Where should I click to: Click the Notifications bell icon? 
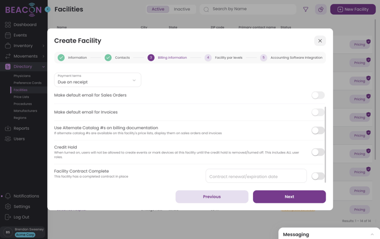click(x=8, y=196)
